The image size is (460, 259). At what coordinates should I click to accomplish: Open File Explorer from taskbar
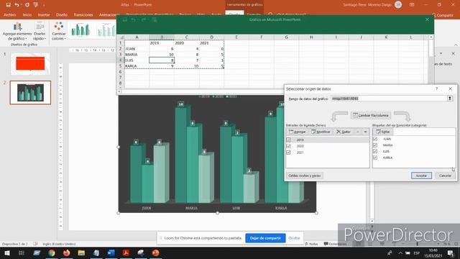[81, 253]
